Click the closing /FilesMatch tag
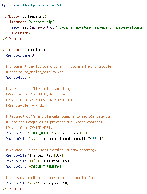The image size is (147, 194). click(x=18, y=33)
